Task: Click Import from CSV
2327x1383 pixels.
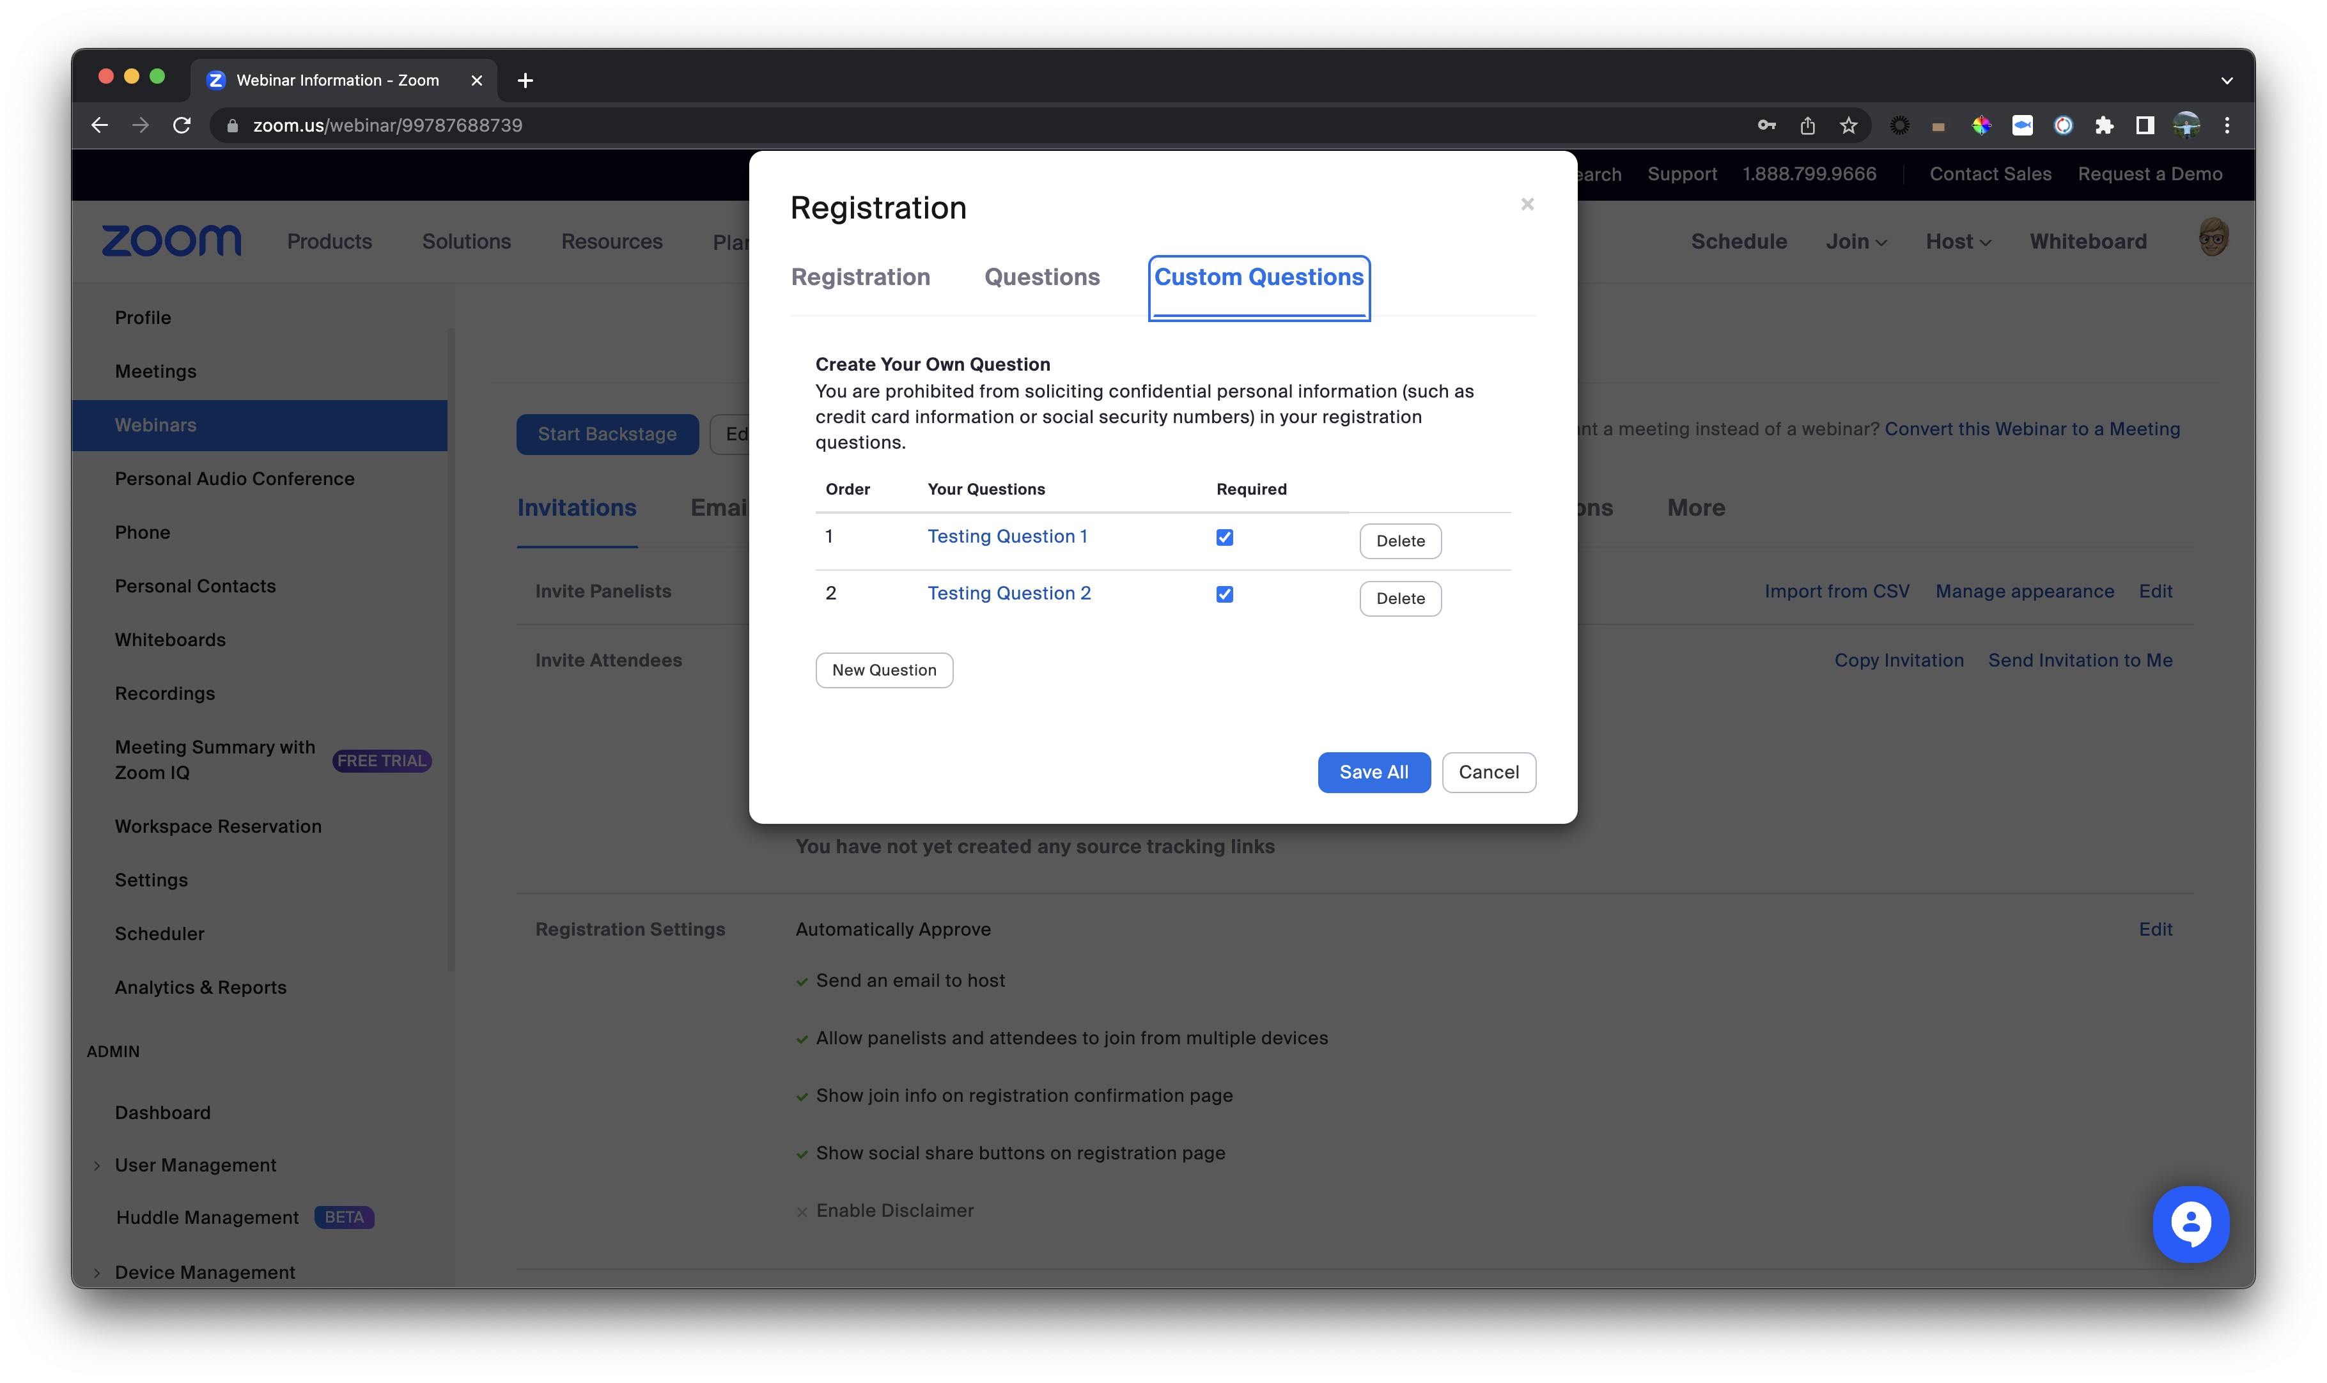Action: pos(1836,591)
